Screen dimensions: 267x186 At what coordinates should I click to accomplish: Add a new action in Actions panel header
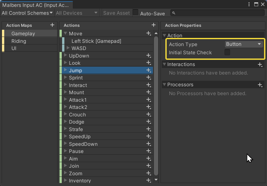[x=154, y=25]
